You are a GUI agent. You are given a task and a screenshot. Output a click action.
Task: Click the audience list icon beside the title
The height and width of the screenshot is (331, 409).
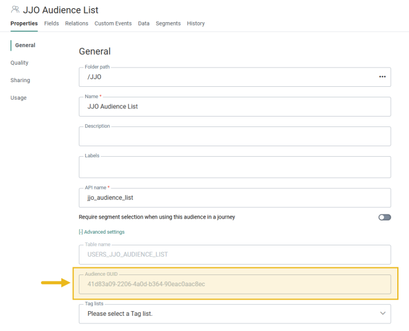click(15, 10)
